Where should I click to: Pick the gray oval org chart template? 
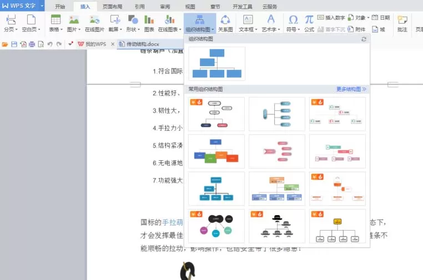[x=216, y=114]
